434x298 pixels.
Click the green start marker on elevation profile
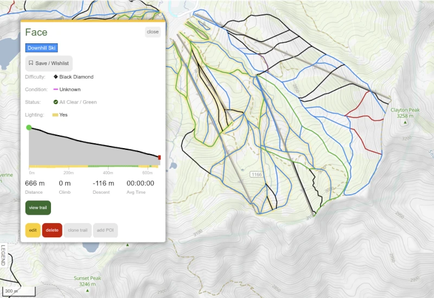(29, 128)
